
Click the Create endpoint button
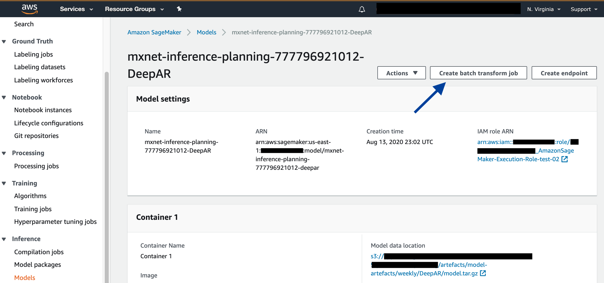click(564, 73)
